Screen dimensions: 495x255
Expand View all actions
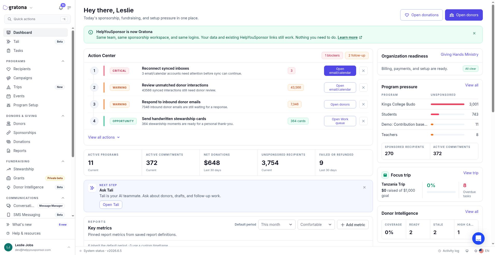coord(104,137)
